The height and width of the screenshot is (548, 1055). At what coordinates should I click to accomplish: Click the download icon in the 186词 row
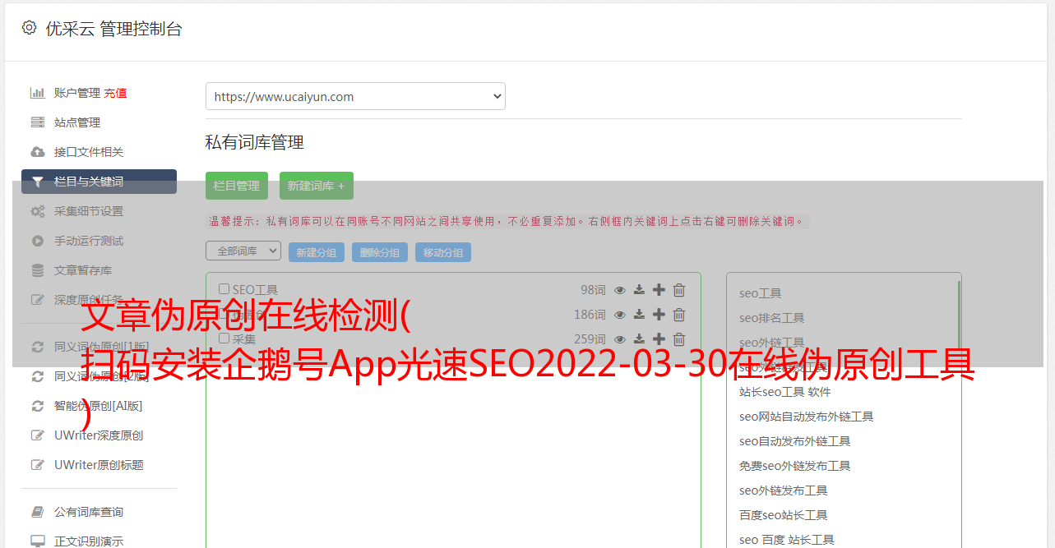pos(640,315)
